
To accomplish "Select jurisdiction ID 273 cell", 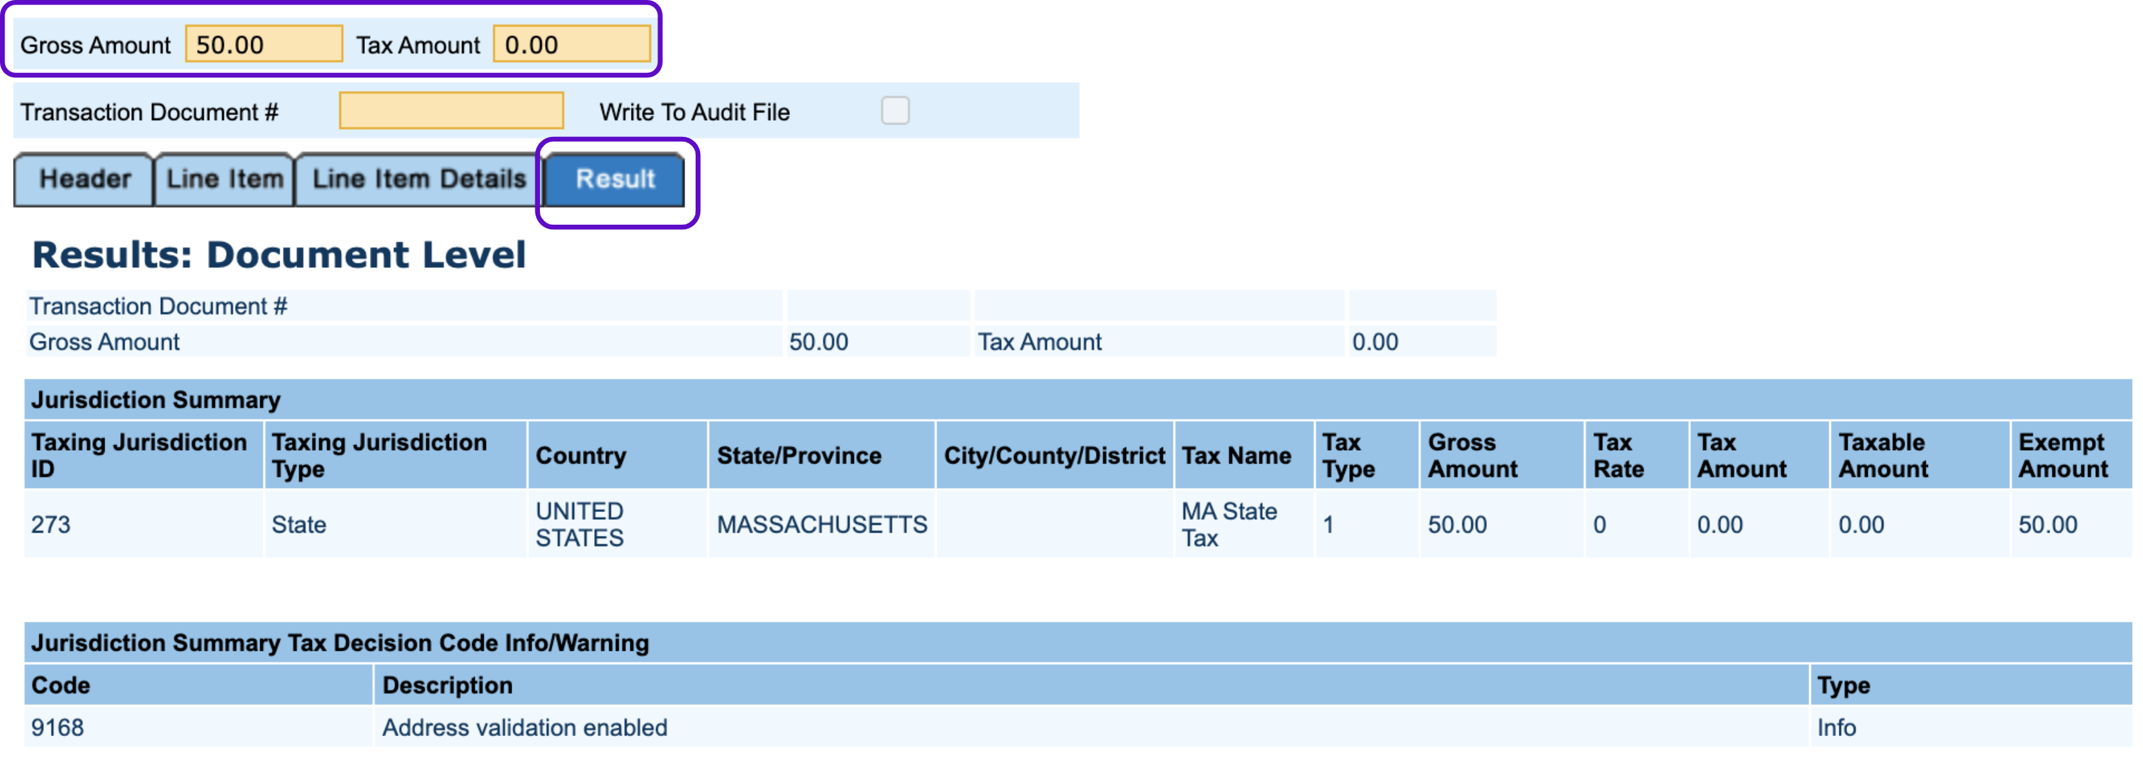I will (51, 524).
